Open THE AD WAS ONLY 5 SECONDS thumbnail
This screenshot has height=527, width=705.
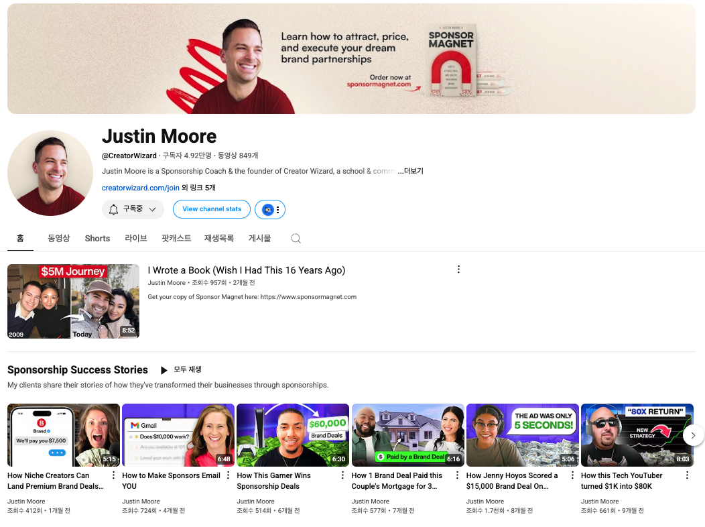coord(523,435)
